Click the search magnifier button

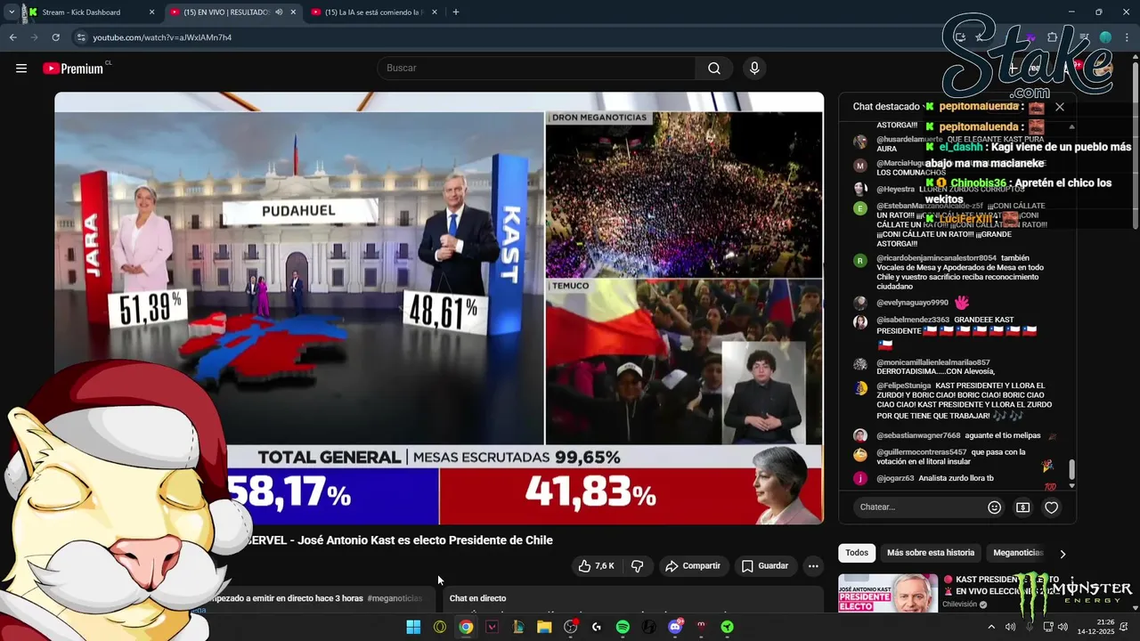point(714,69)
